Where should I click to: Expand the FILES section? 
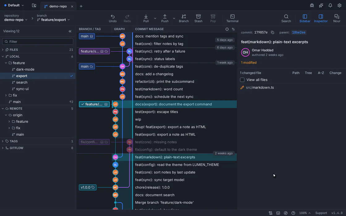pos(3,50)
